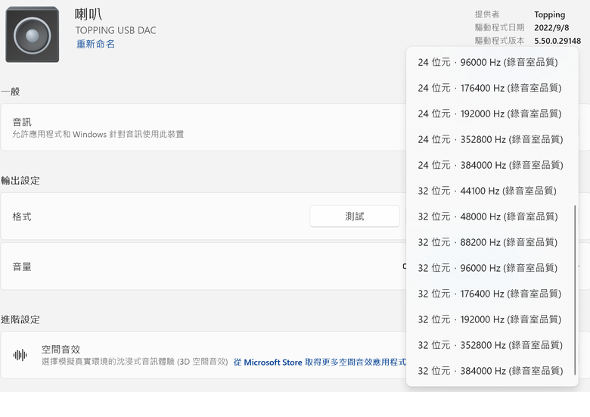Screen dimensions: 590x417
Task: Click the 空間音效 spatial audio row
Action: click(x=203, y=355)
